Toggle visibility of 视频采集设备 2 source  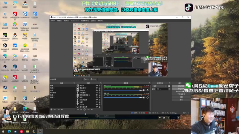coord(96,95)
